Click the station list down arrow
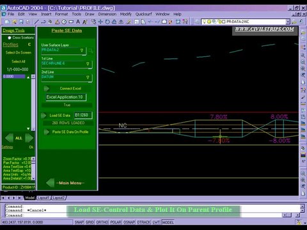This screenshot has width=307, height=230. 28,128
